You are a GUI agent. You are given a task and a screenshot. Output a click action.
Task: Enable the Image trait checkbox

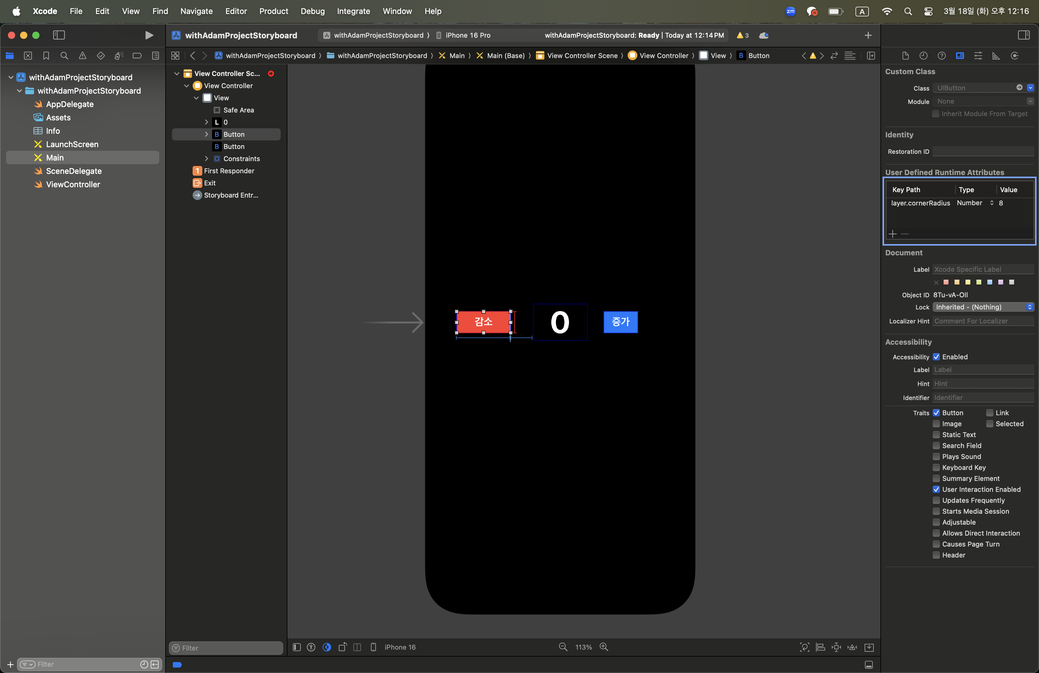pyautogui.click(x=936, y=424)
